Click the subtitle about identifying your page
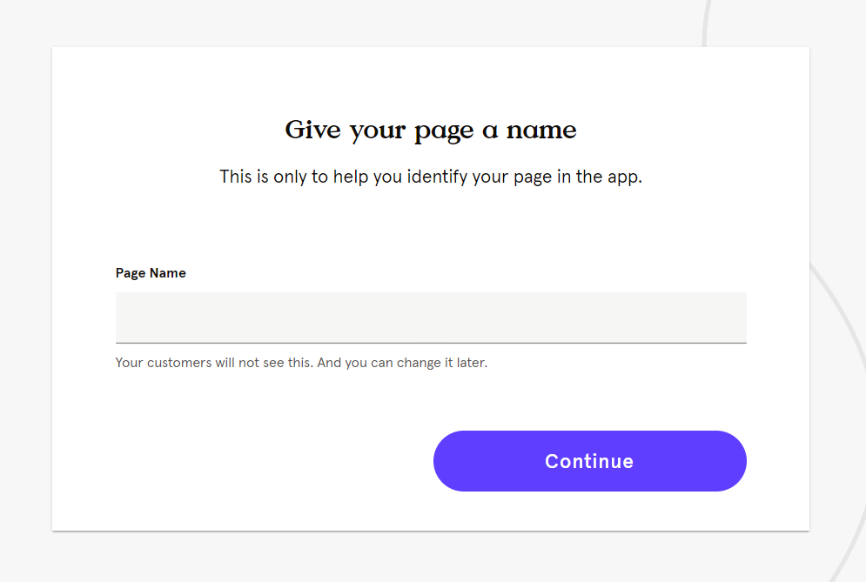 [431, 177]
